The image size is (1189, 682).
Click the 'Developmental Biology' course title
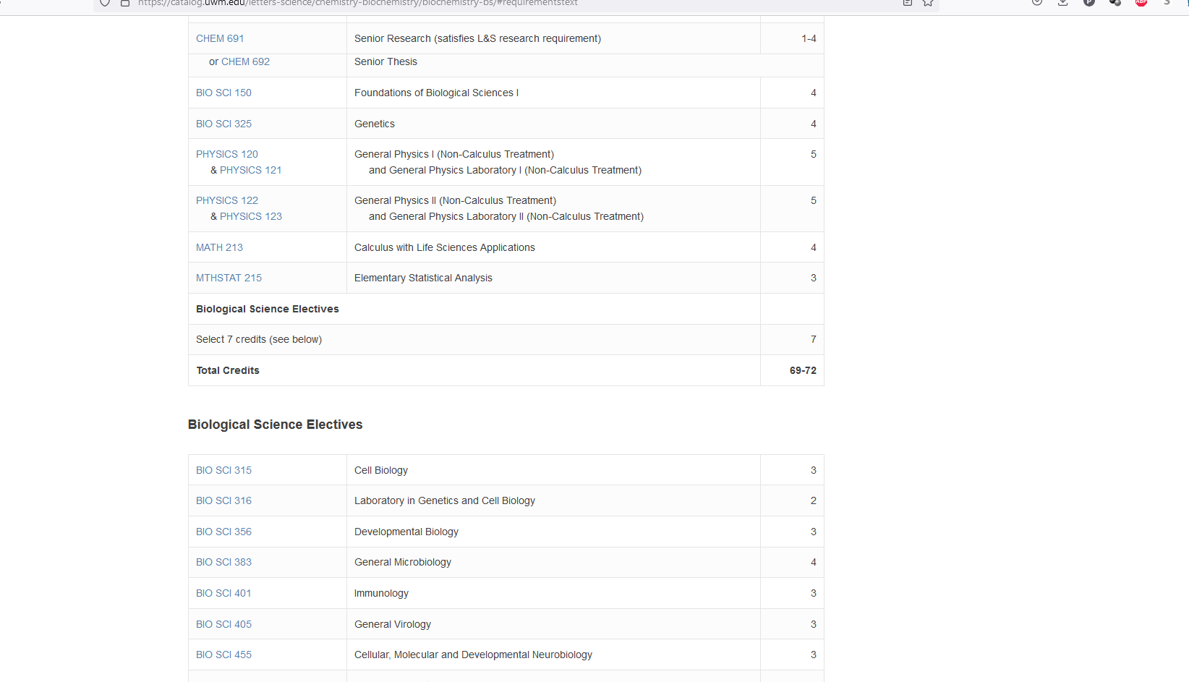coord(406,532)
